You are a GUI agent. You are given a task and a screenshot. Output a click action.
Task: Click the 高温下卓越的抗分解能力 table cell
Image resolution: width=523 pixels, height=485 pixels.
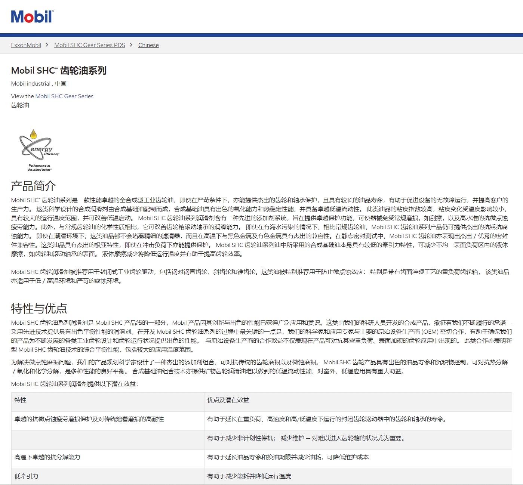tap(108, 459)
